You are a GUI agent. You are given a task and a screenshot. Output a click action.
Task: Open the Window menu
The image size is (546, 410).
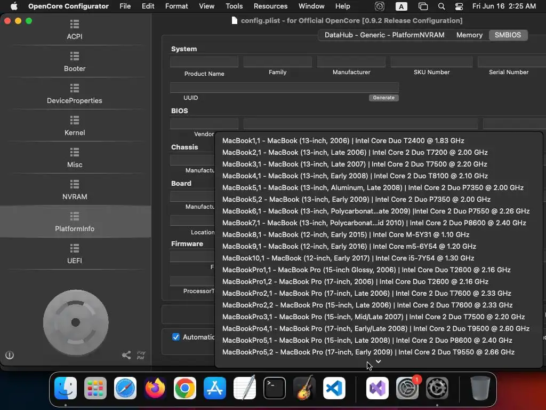pos(311,6)
